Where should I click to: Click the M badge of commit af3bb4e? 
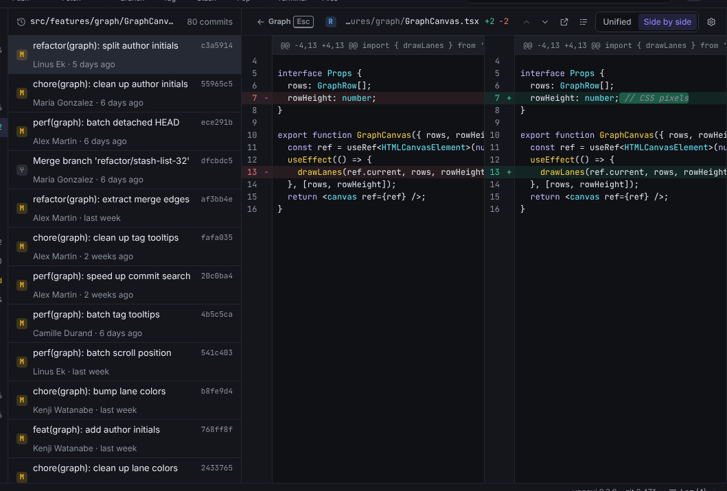22,208
